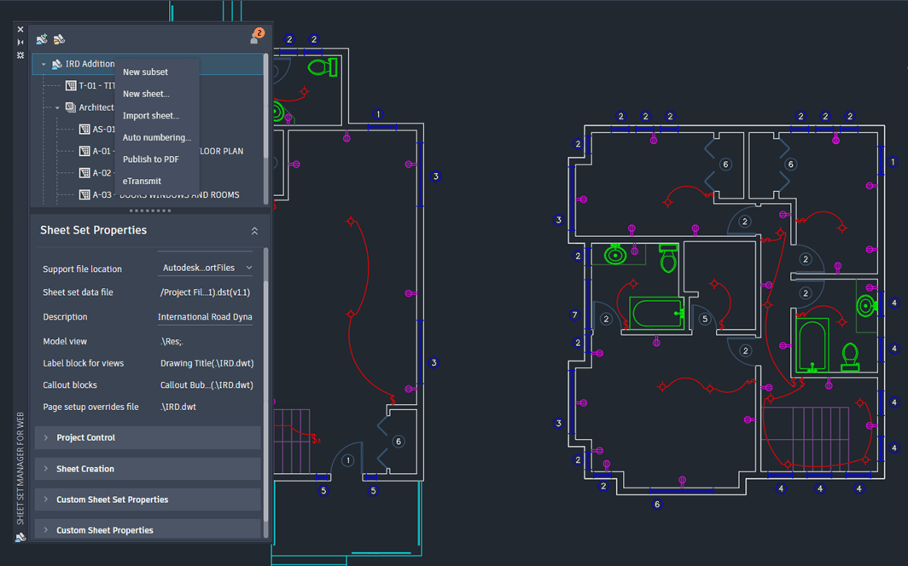908x566 pixels.
Task: Click the New Sheet Set icon
Action: [x=40, y=38]
